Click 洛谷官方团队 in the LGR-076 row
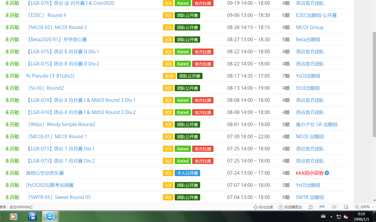This screenshot has height=222, width=376. click(x=310, y=3)
